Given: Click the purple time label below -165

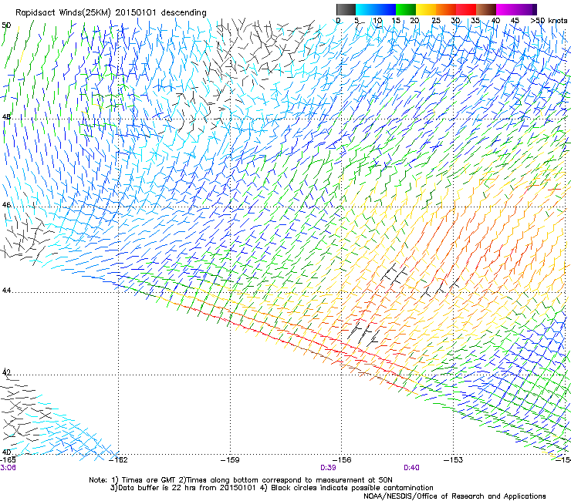Looking at the screenshot, I should [x=8, y=468].
